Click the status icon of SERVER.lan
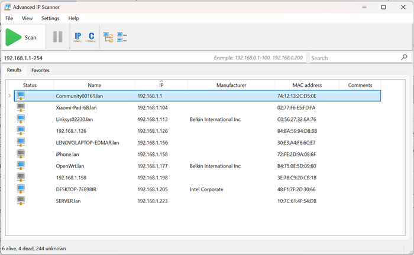Viewport: 414px width, 255px height. (x=21, y=201)
